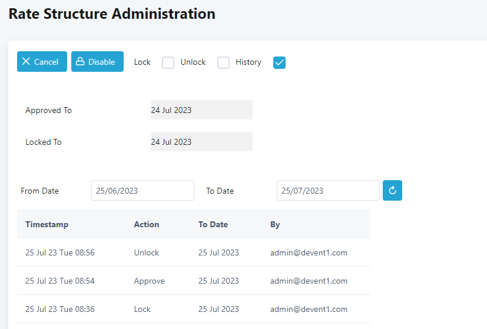The height and width of the screenshot is (329, 487).
Task: Click the refresh icon beside To Date
Action: [392, 191]
